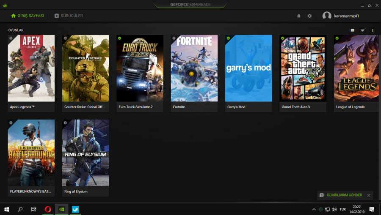Open the three-dot more options menu
Screen dimensions: 381x215
pos(373,30)
